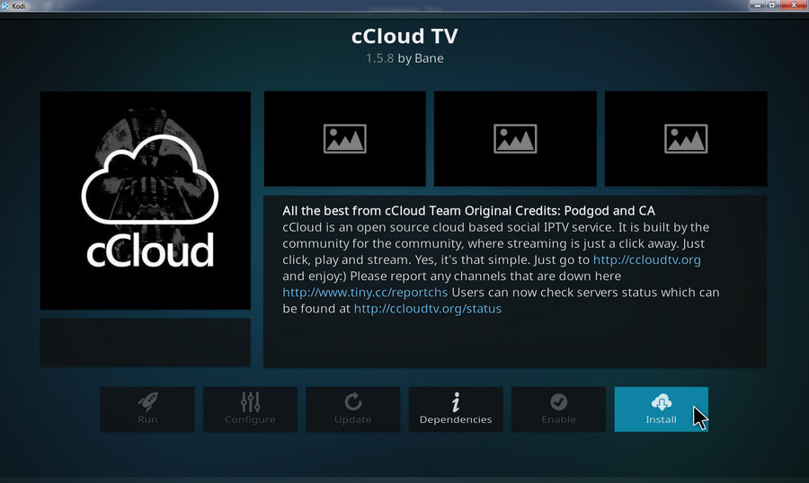Click the Run rocket button
The image size is (809, 483).
pos(147,409)
